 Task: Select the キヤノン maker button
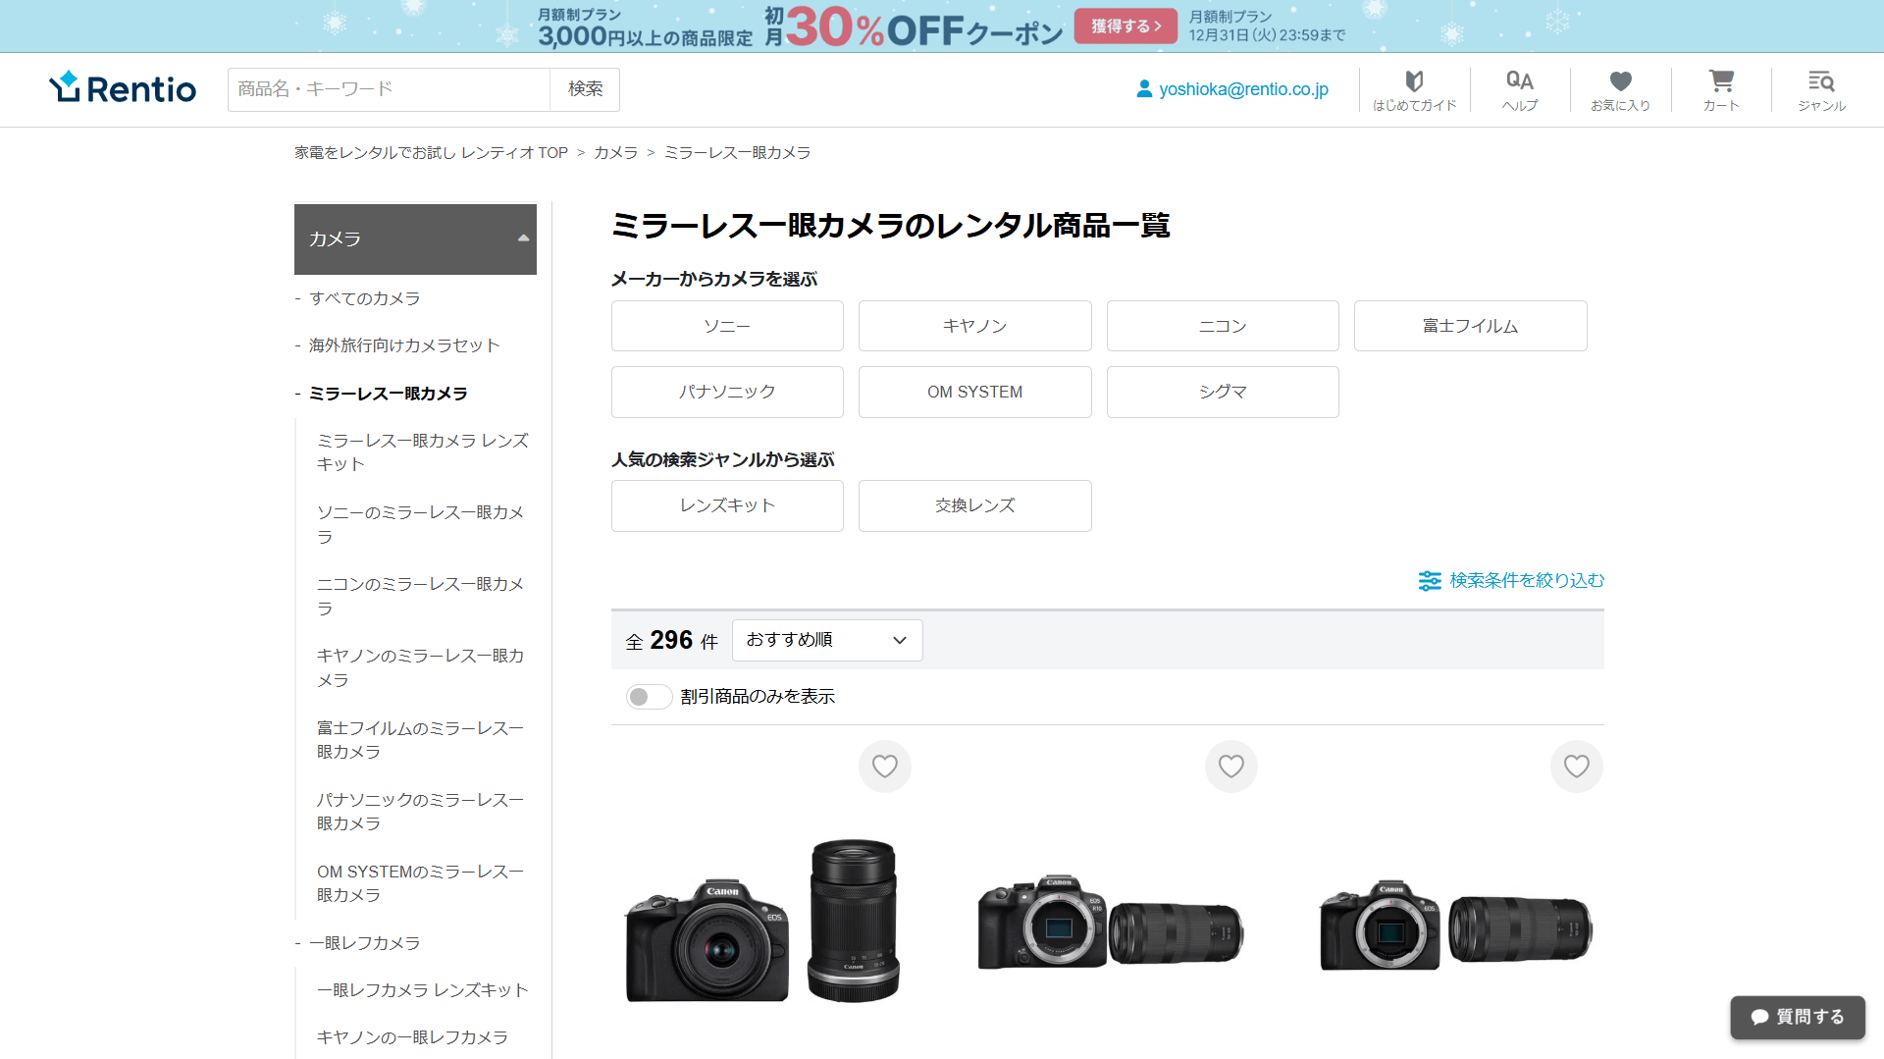[x=974, y=326]
